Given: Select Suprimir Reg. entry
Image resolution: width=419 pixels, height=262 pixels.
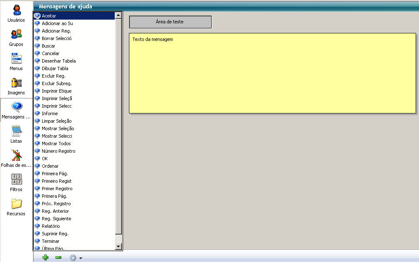Looking at the screenshot, I should tap(74, 234).
